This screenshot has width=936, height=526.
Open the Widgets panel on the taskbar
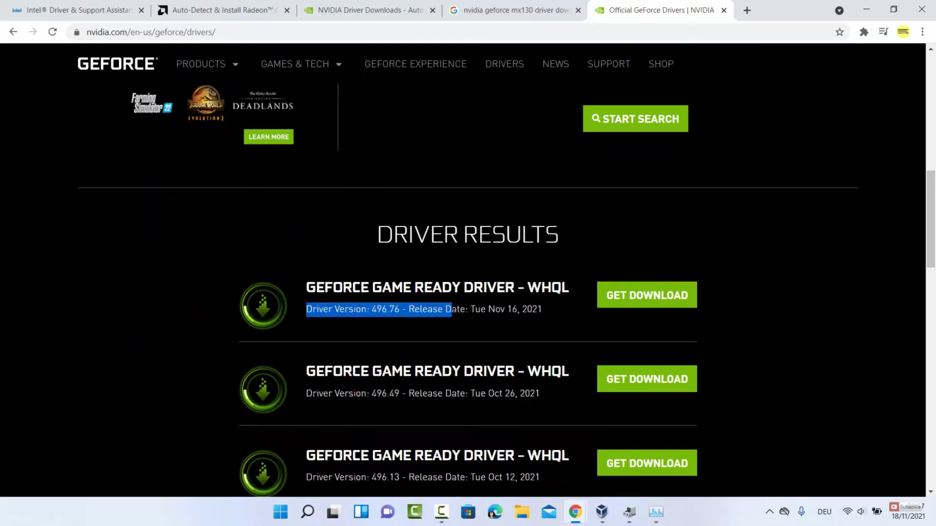click(361, 511)
